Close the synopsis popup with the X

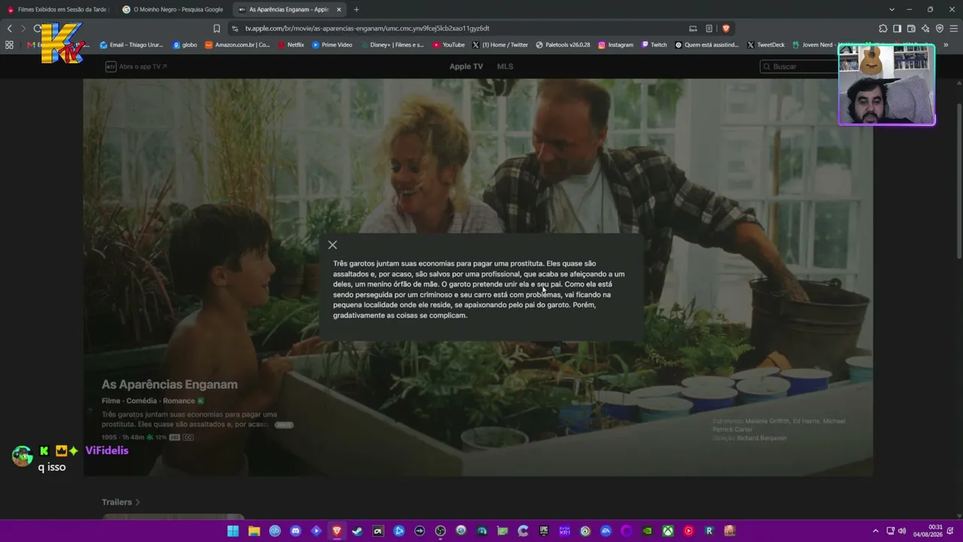tap(333, 245)
